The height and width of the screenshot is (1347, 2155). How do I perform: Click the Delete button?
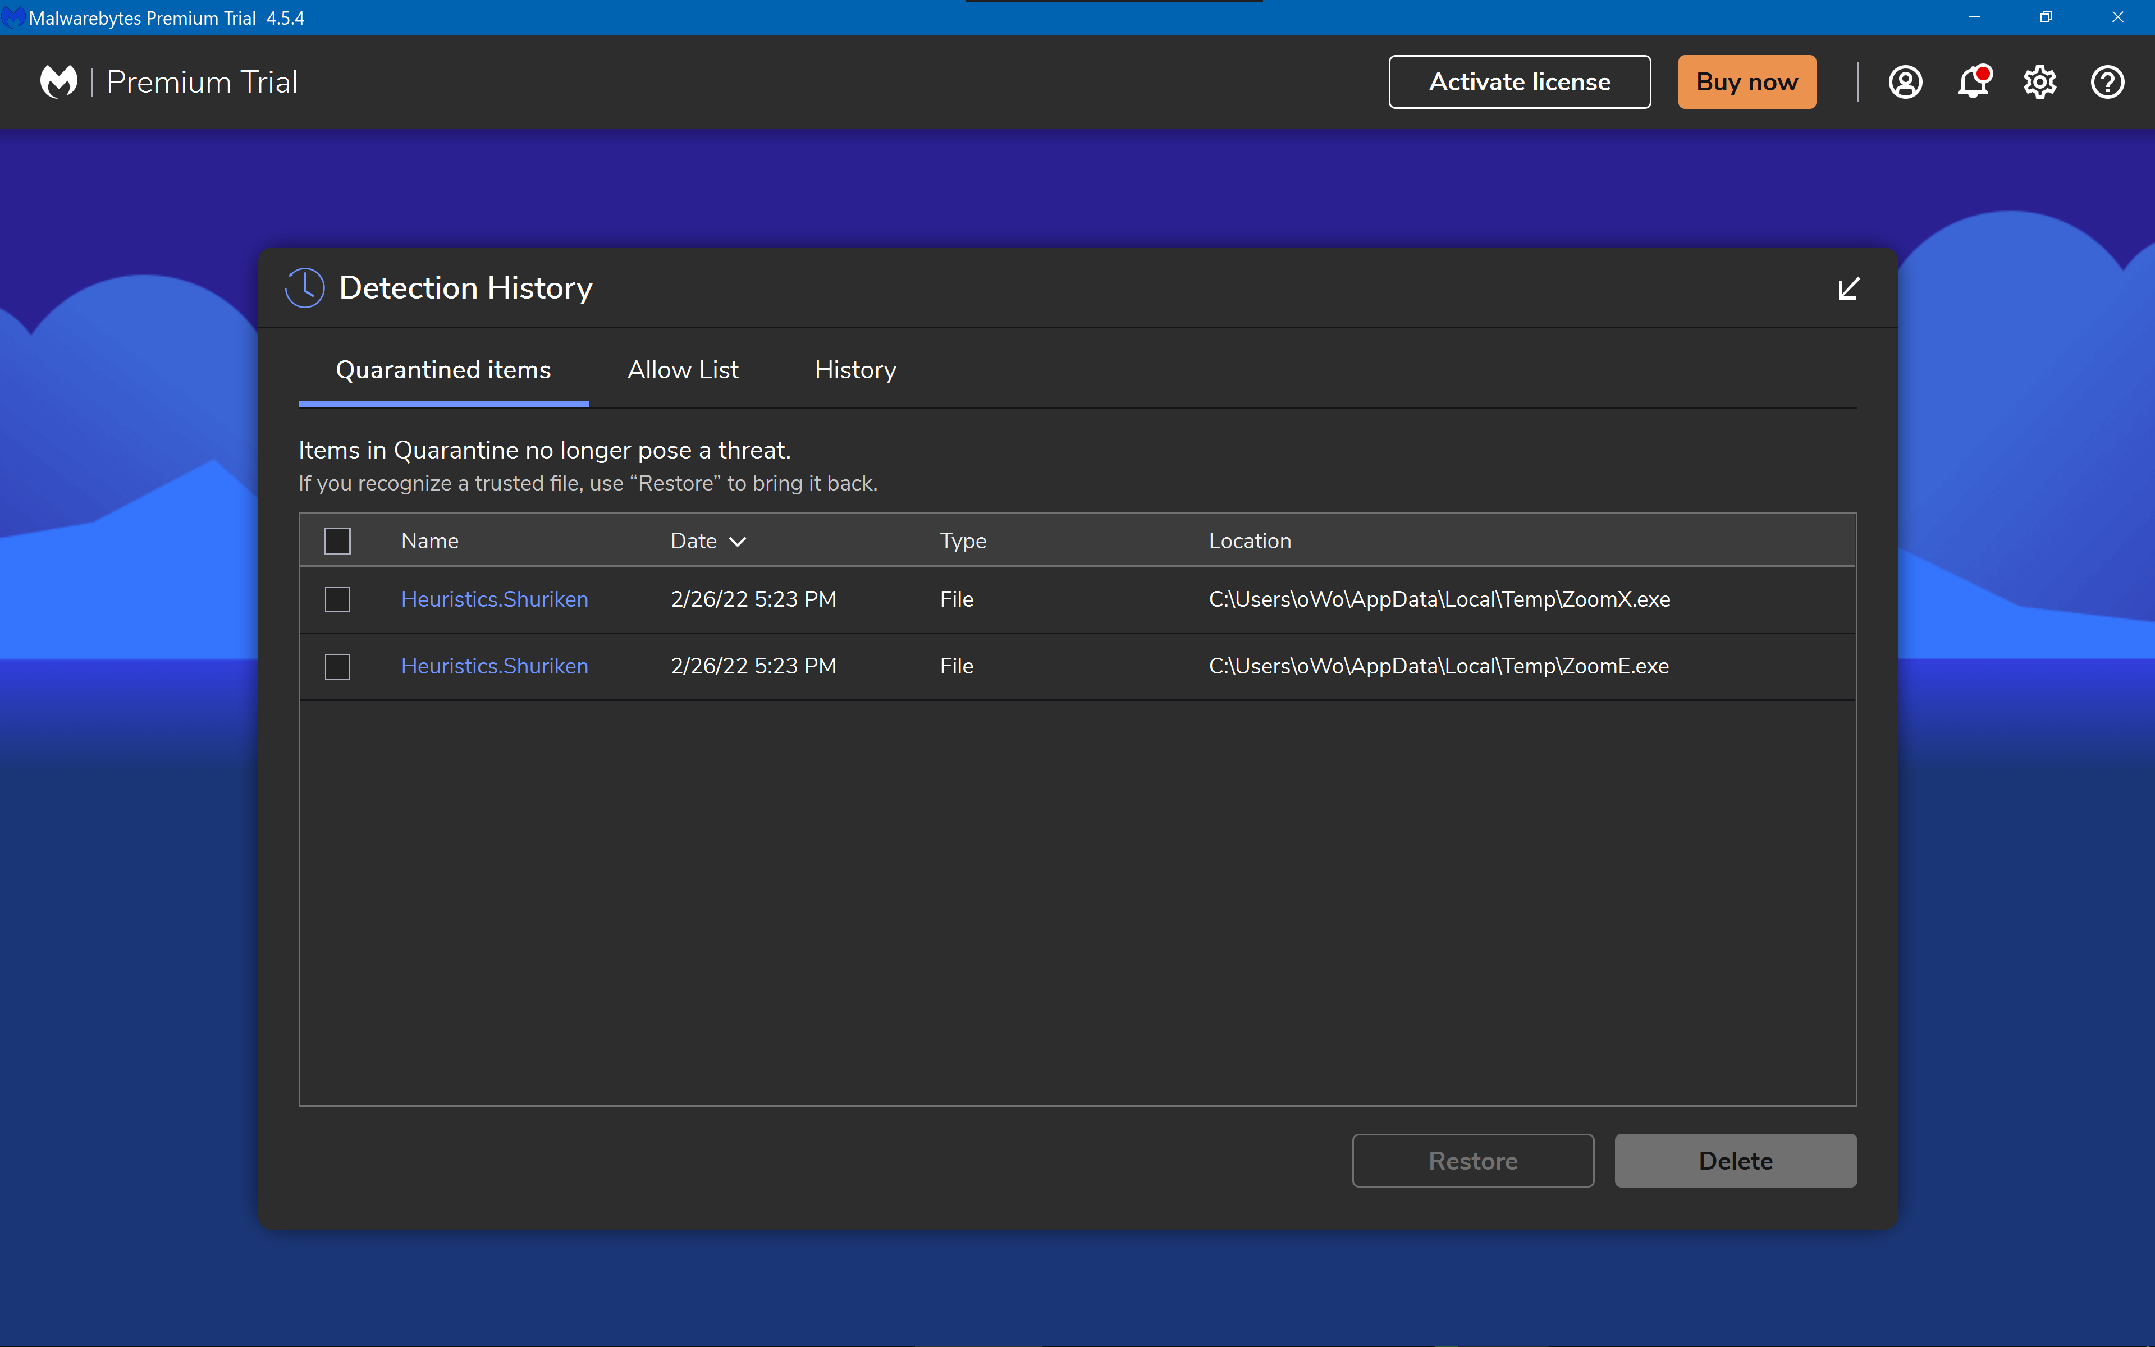[1736, 1160]
